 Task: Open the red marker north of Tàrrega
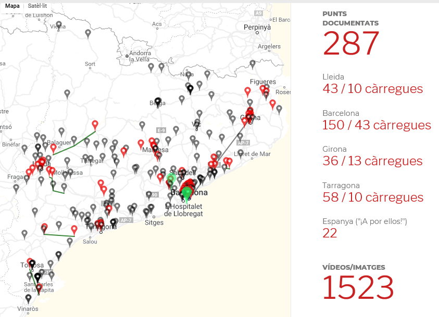pyautogui.click(x=95, y=124)
